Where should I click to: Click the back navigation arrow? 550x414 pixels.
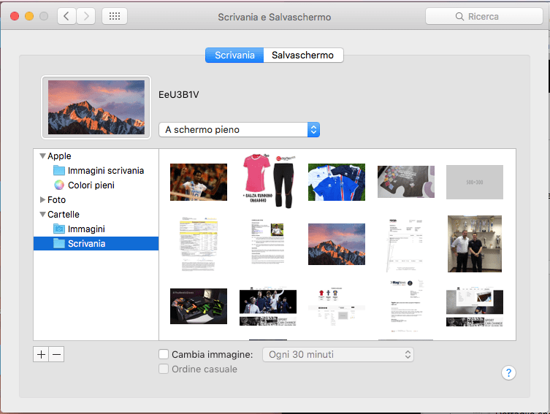tap(66, 16)
